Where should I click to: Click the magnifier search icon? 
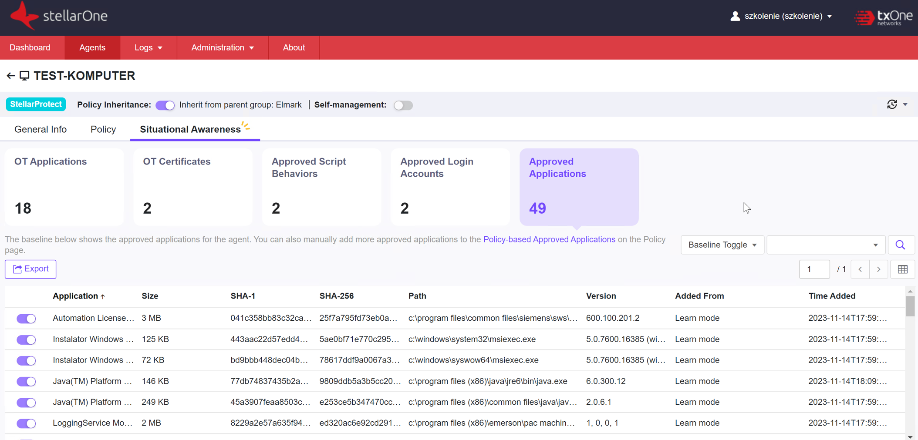900,245
